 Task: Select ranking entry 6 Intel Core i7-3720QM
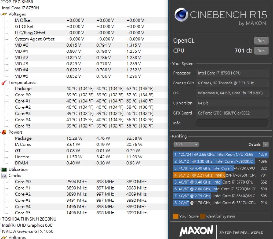tap(221, 189)
